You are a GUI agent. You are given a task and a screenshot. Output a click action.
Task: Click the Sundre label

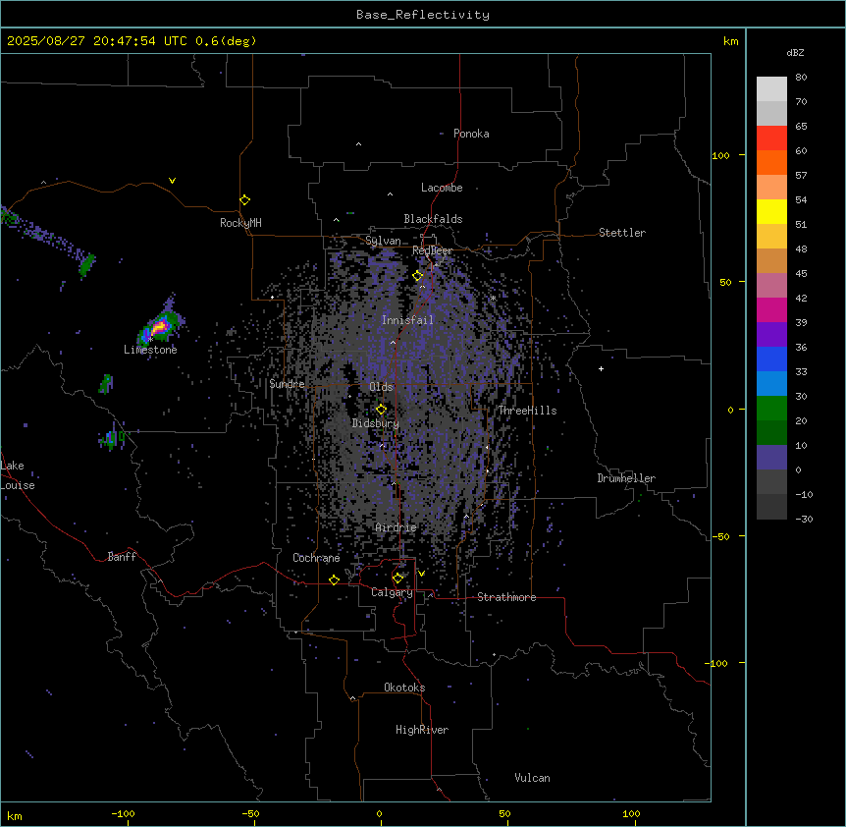click(x=287, y=384)
